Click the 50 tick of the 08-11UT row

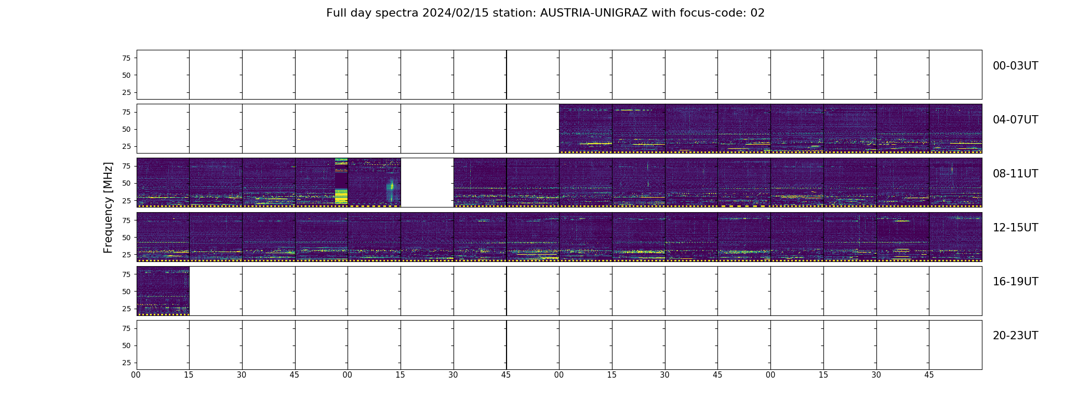(x=126, y=183)
